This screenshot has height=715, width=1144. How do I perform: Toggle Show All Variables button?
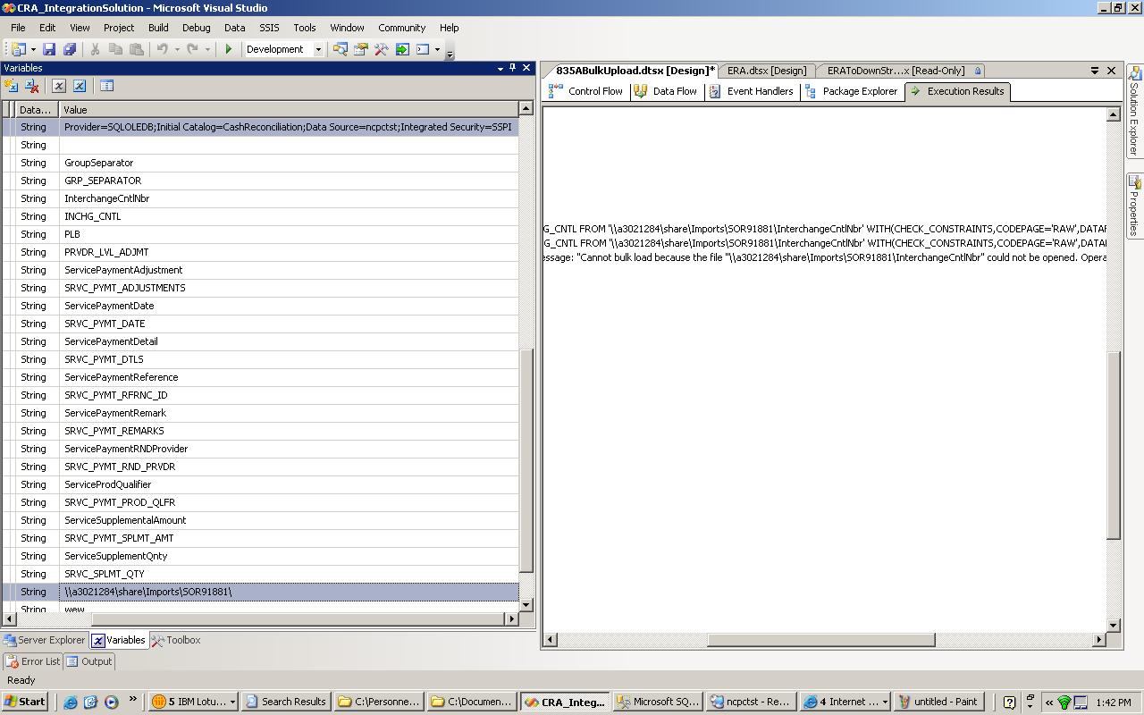[80, 86]
